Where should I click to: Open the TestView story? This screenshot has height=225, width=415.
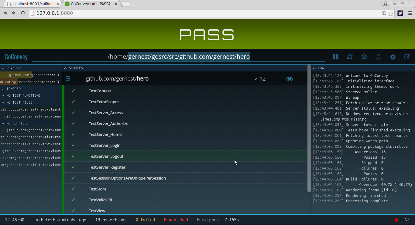[186, 210]
